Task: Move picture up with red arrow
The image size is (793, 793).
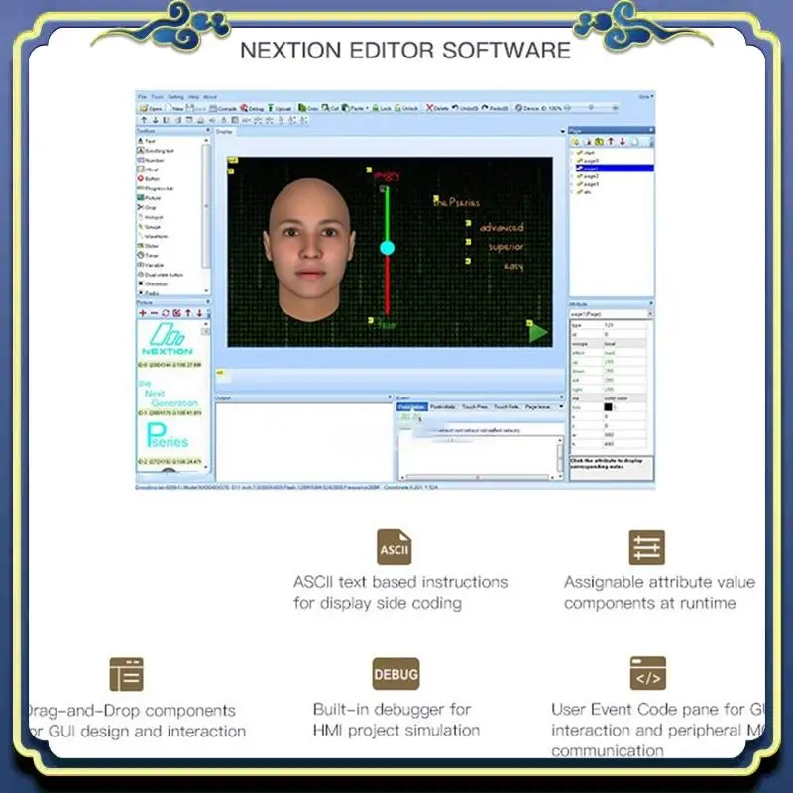Action: point(188,313)
